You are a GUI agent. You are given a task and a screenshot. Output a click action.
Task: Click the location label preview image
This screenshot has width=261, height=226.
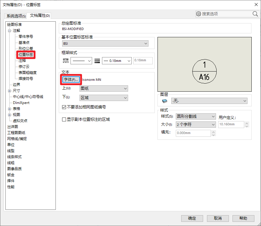[204, 64]
